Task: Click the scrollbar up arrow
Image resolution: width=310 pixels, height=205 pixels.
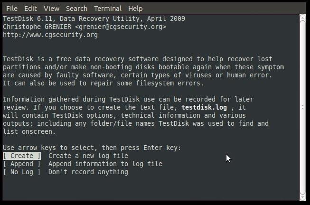Action: [x=303, y=17]
